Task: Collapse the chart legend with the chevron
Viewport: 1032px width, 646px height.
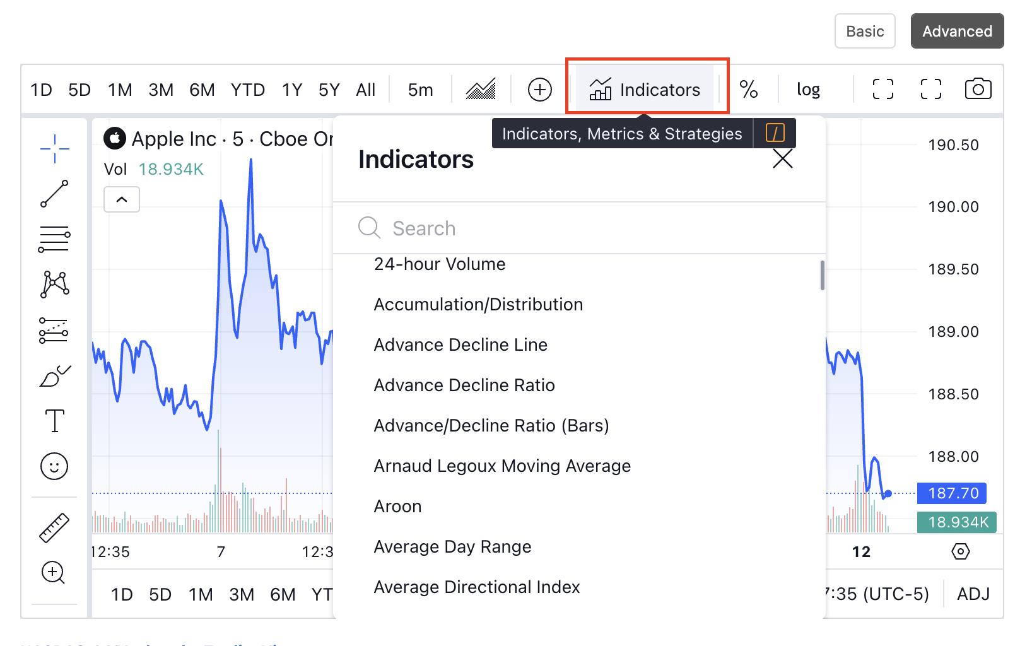Action: [x=121, y=199]
